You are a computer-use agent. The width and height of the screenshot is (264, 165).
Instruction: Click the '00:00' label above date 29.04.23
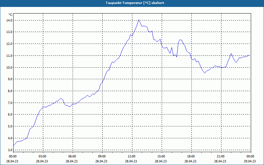tap(251, 156)
